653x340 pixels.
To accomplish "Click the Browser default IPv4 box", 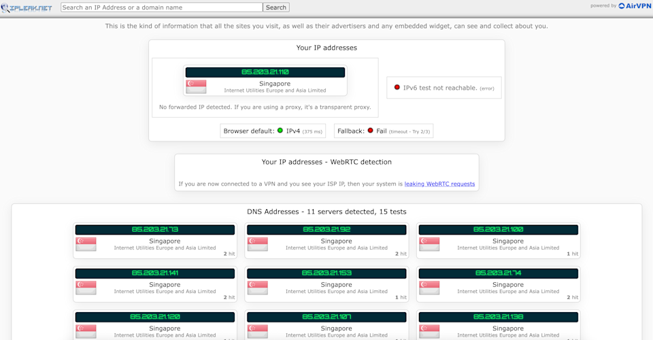I will click(273, 131).
